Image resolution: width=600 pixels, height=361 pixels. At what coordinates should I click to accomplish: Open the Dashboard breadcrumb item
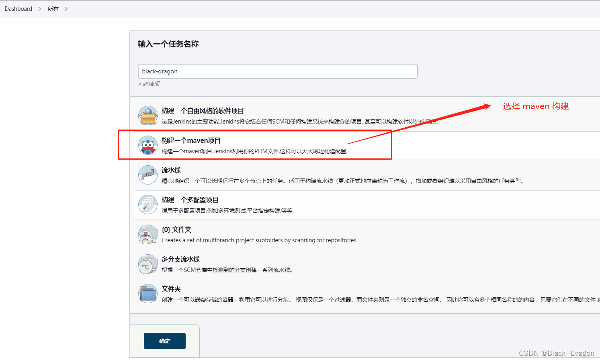18,8
